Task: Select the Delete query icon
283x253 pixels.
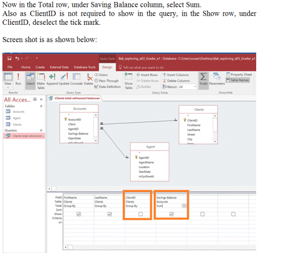Action: pyautogui.click(x=89, y=79)
